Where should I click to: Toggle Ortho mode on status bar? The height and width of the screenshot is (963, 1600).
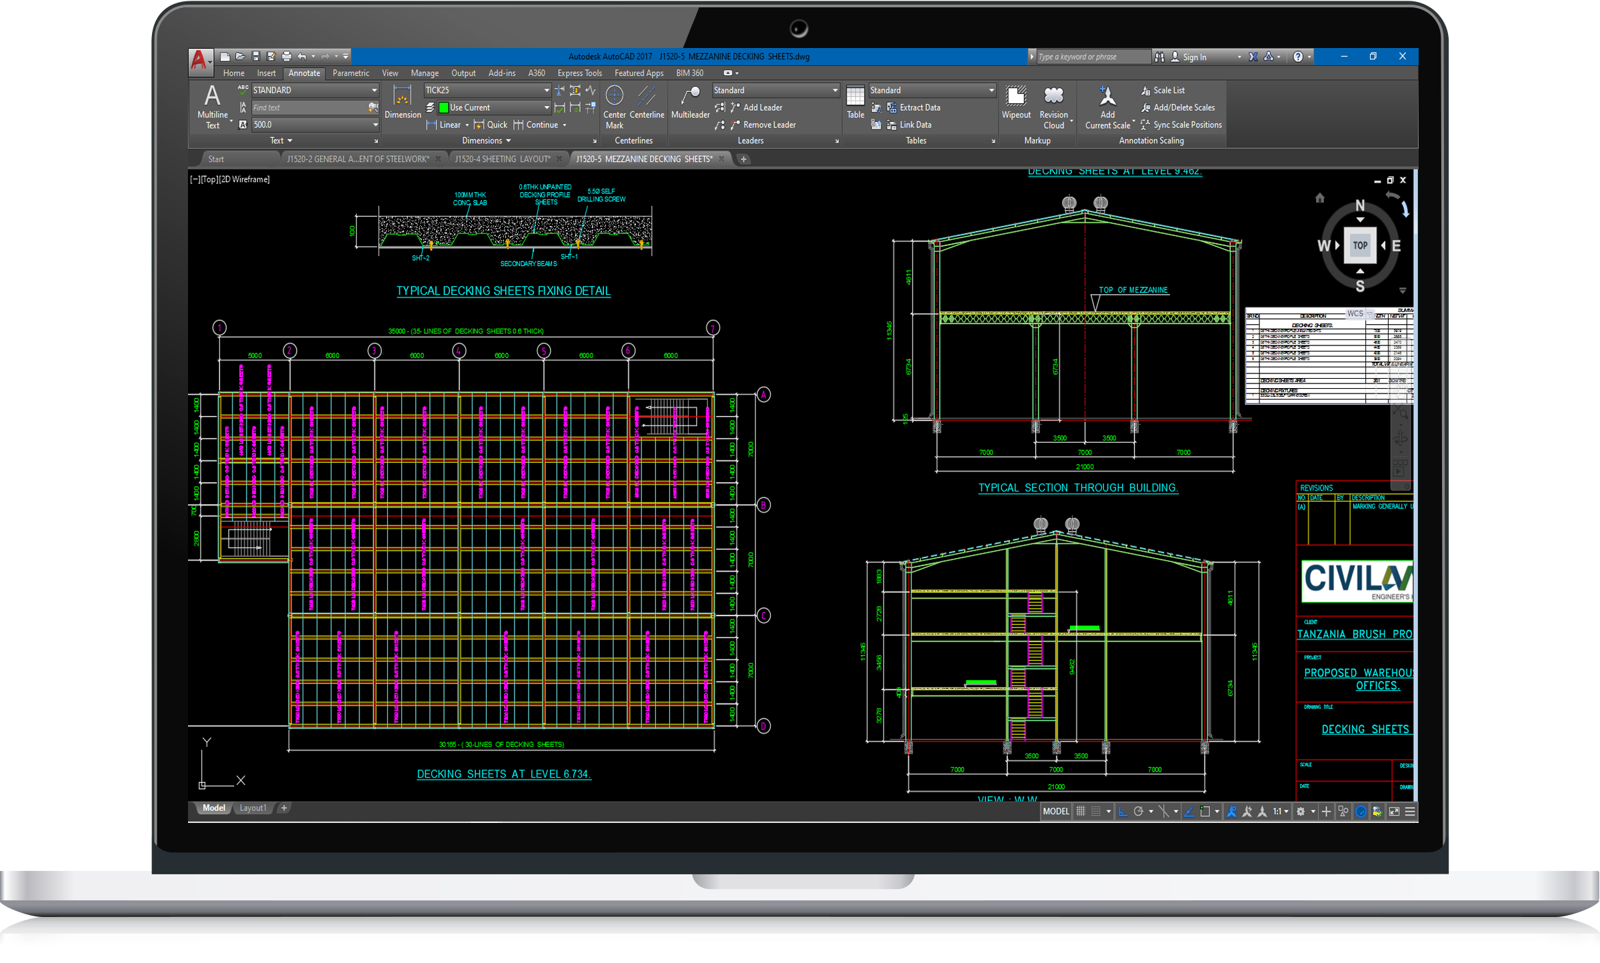pyautogui.click(x=1123, y=812)
